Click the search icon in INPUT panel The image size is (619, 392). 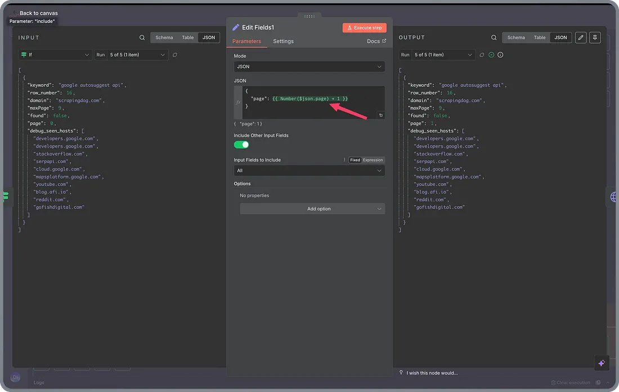[142, 38]
